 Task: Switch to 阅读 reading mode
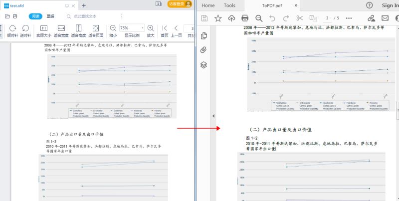[x=35, y=16]
